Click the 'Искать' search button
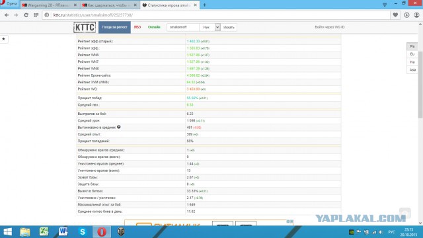This screenshot has width=423, height=238. click(x=229, y=27)
